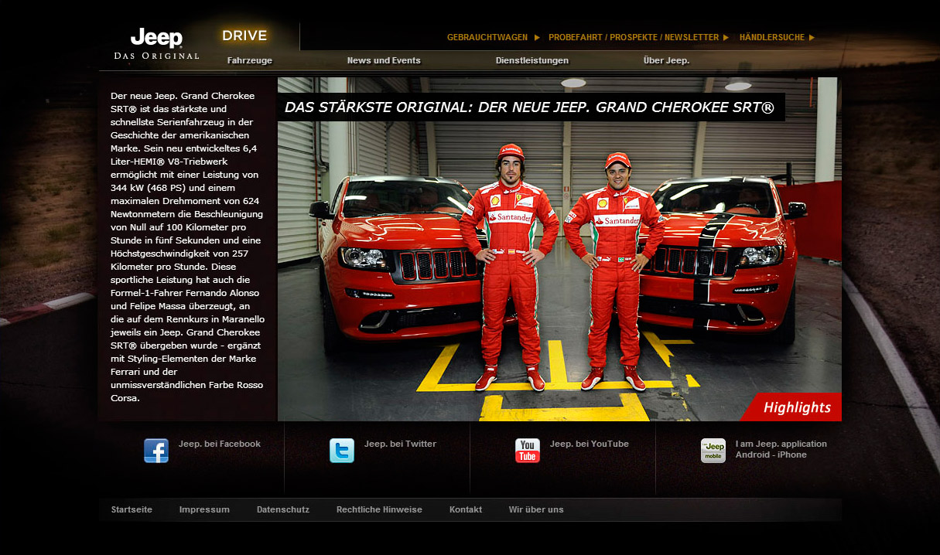Open the Facebook icon
940x555 pixels.
(156, 451)
